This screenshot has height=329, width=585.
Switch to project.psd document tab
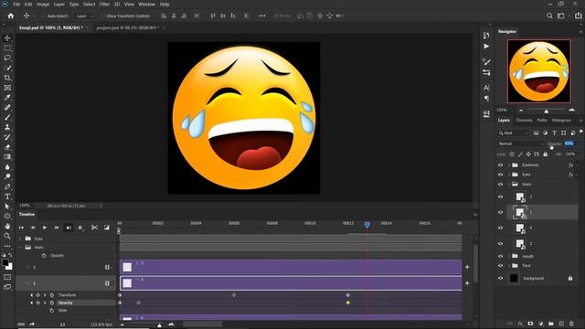pos(128,27)
